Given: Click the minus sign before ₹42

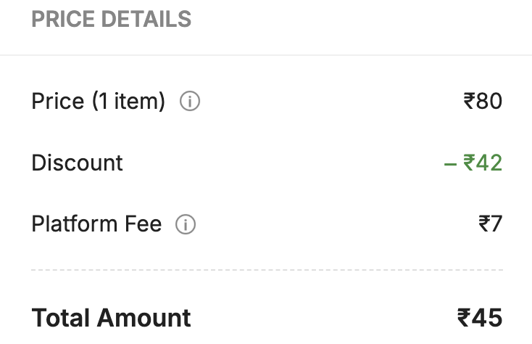Looking at the screenshot, I should point(449,163).
